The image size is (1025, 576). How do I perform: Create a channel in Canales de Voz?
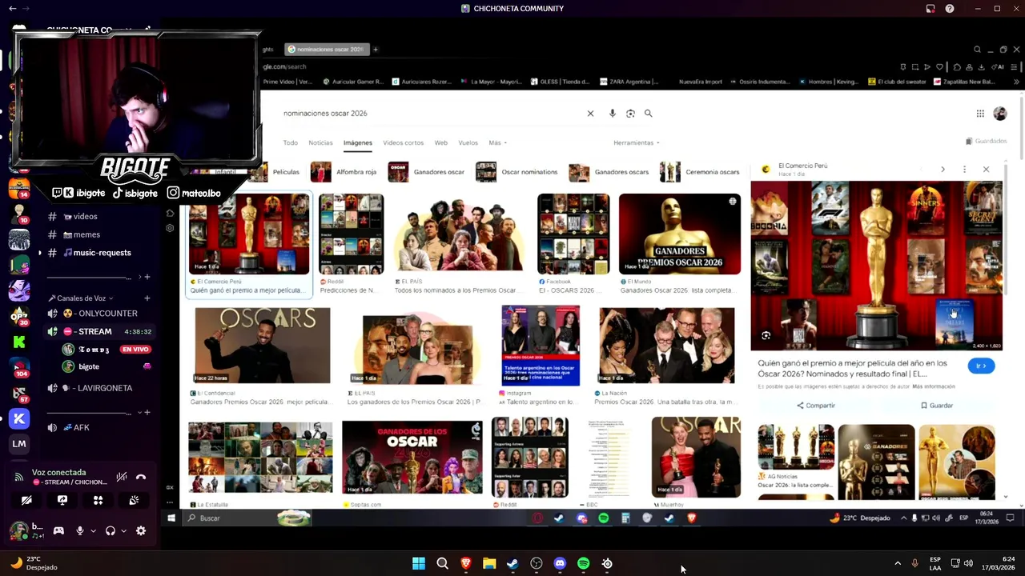pyautogui.click(x=147, y=298)
